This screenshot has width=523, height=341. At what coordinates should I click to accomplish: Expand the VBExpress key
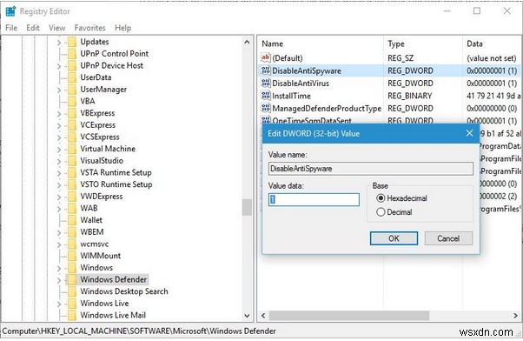59,114
